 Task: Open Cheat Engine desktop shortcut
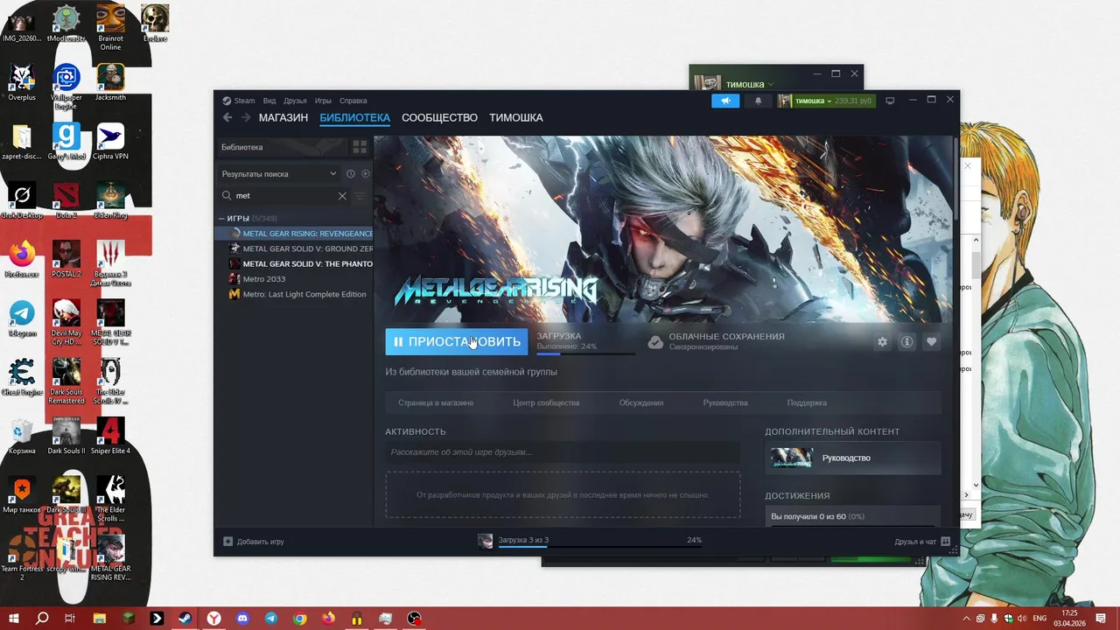[x=22, y=378]
